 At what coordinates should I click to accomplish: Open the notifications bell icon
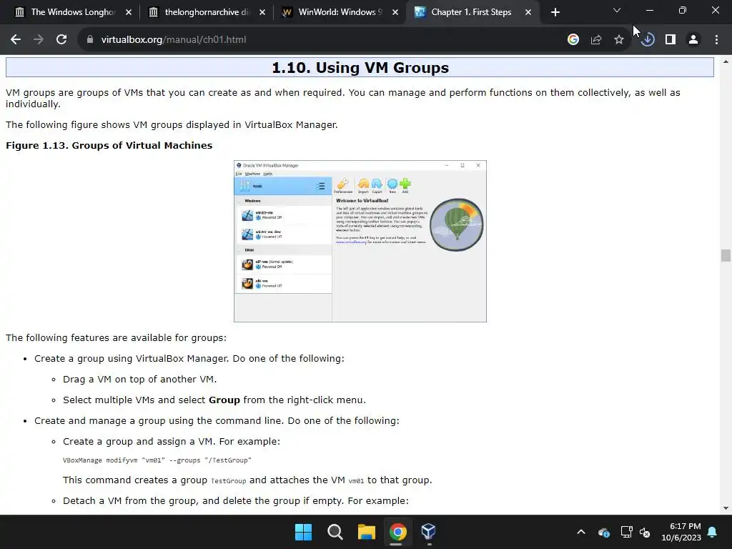[x=713, y=532]
